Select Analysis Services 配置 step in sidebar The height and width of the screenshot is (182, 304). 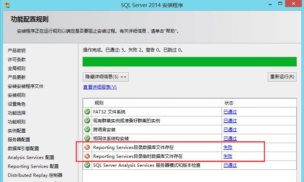31,158
